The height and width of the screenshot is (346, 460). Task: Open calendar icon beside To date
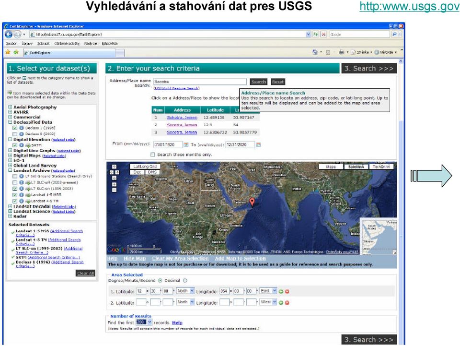point(258,145)
